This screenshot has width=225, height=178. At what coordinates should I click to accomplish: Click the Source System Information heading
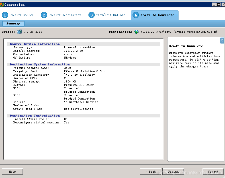(35, 44)
